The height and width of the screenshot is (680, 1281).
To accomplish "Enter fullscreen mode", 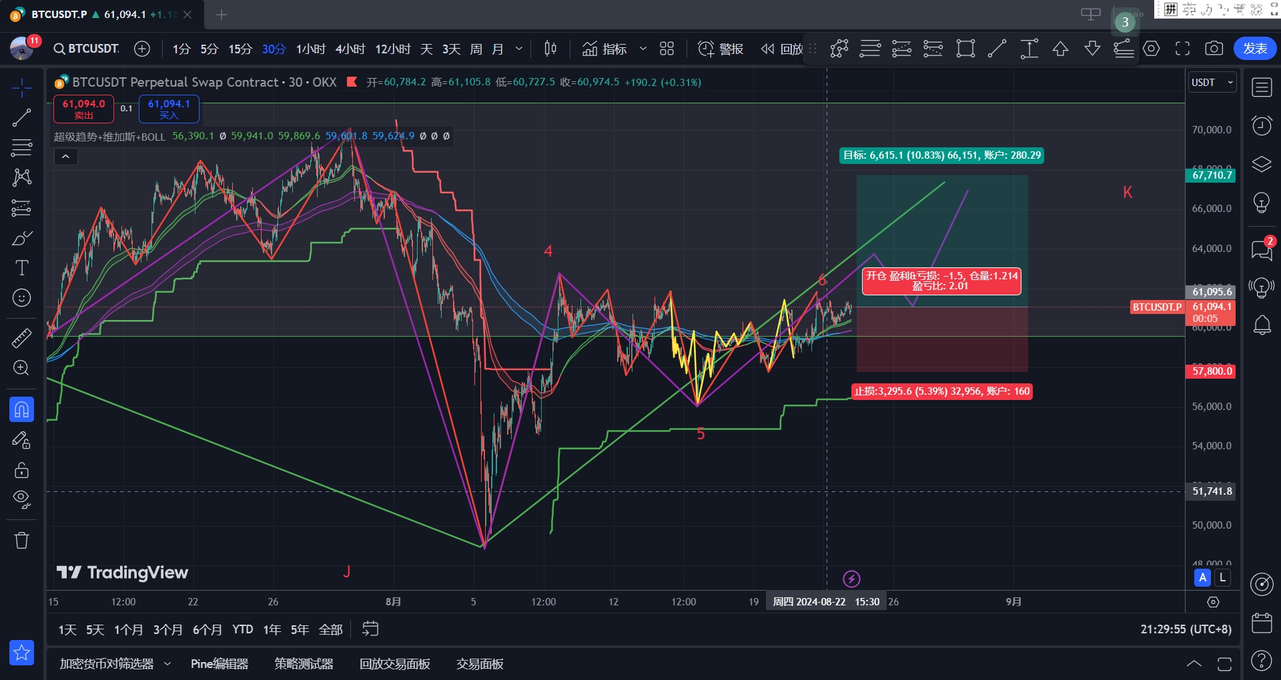I will [x=1183, y=49].
